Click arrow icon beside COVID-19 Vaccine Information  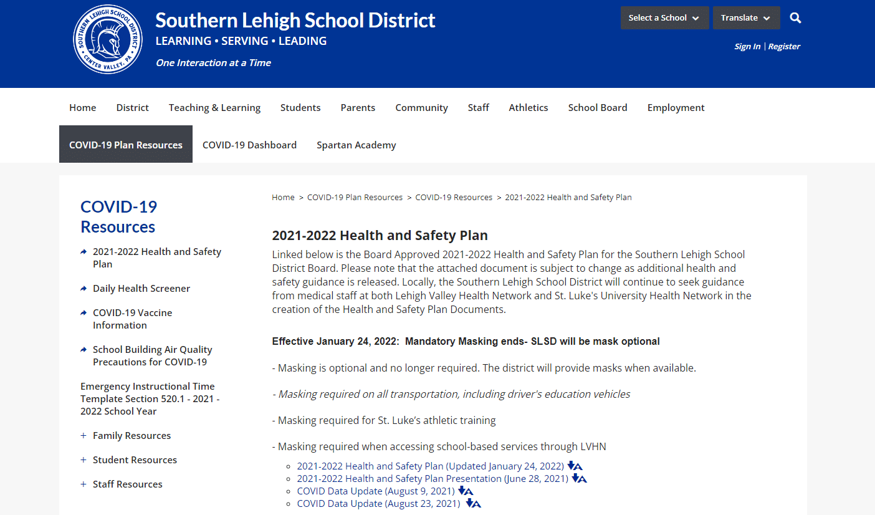tap(83, 312)
